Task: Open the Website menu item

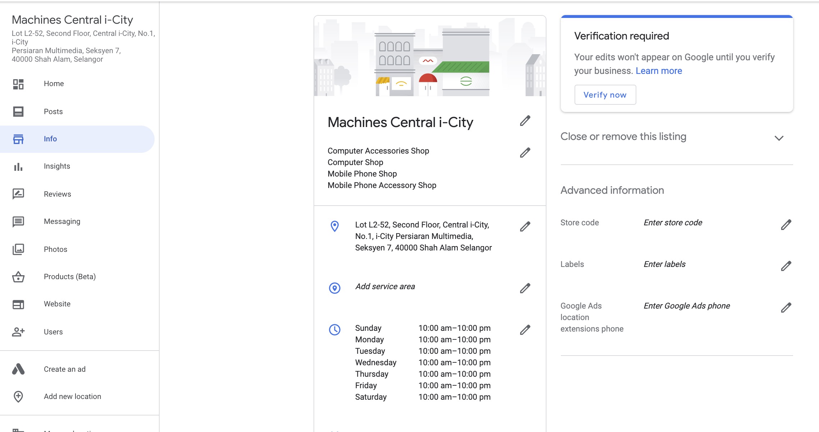Action: coord(77,304)
